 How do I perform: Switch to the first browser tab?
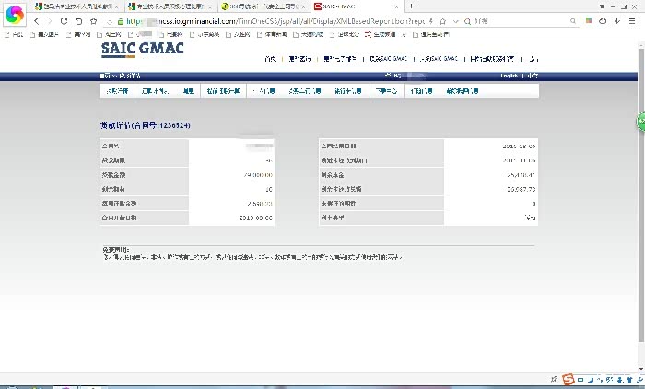tap(76, 6)
